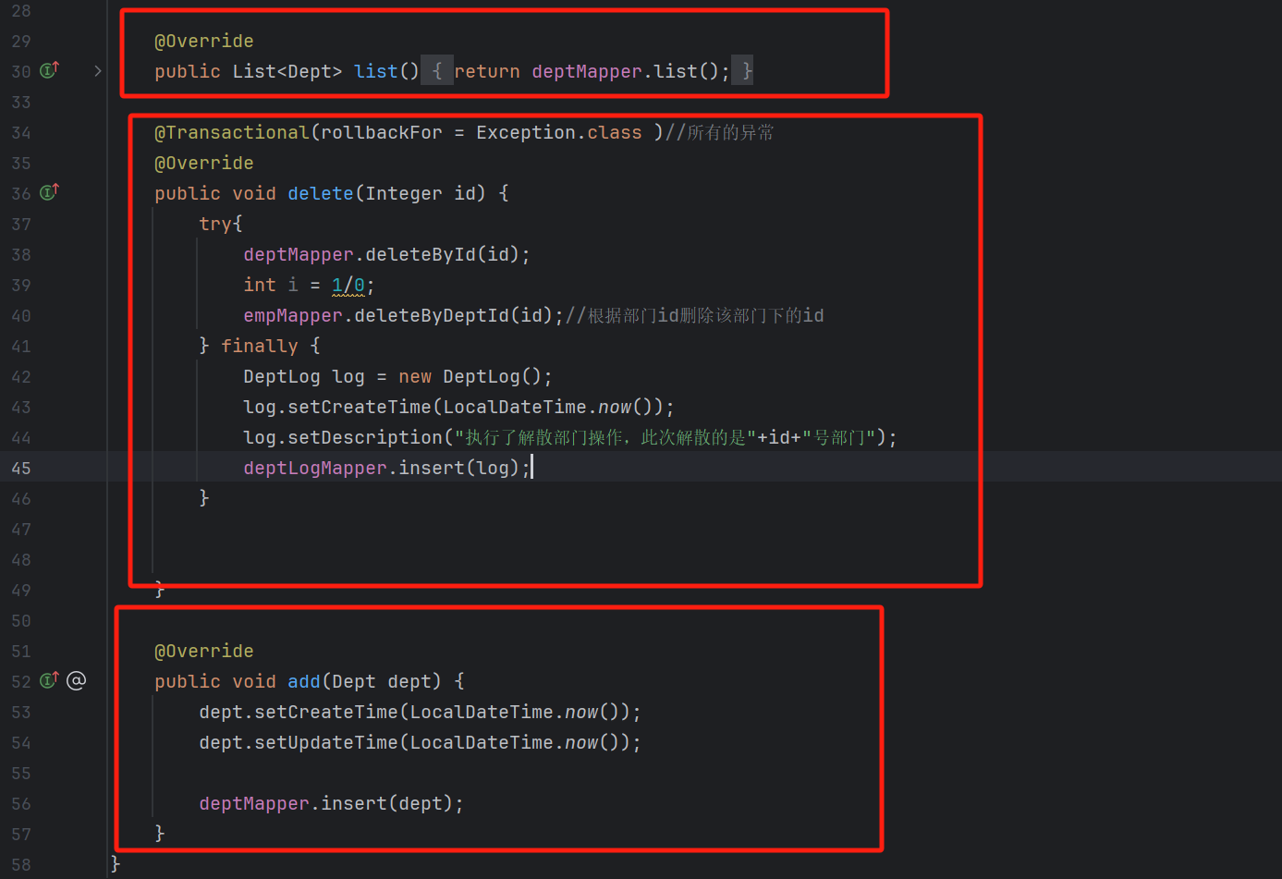This screenshot has height=879, width=1282.
Task: Click 'deptLogMapper' on line 45
Action: 315,468
